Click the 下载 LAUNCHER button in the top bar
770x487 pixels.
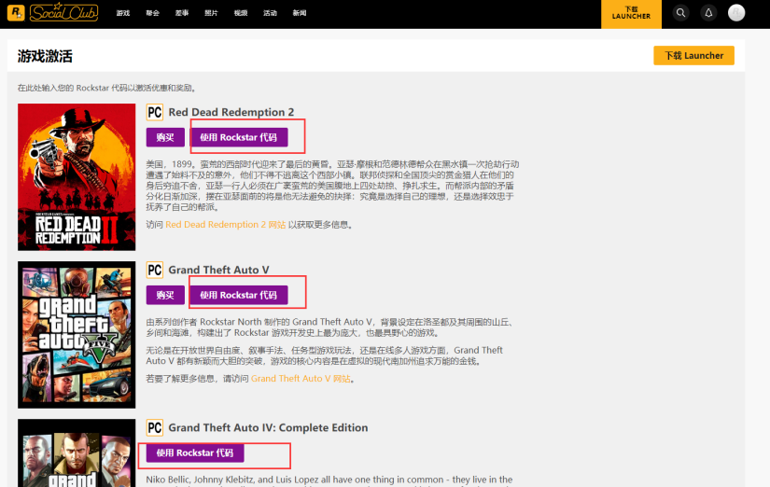631,14
